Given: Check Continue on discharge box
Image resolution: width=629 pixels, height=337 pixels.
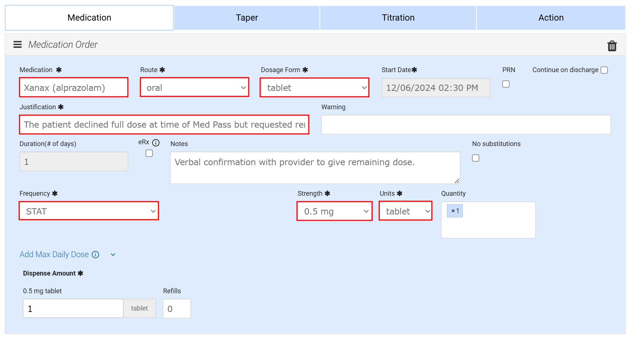Looking at the screenshot, I should tap(604, 70).
